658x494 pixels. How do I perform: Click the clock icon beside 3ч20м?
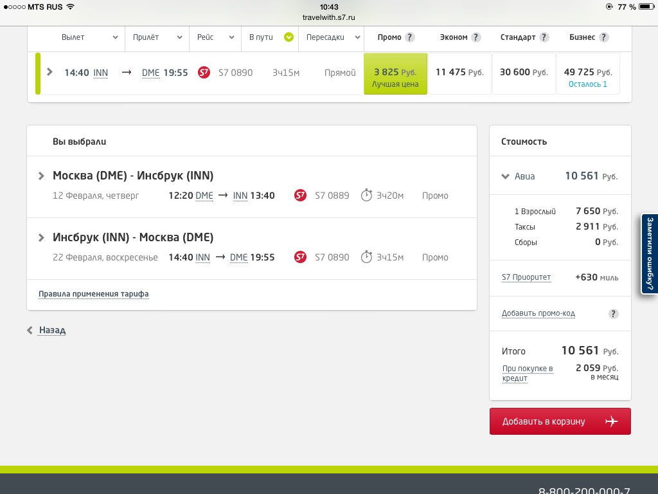point(366,195)
